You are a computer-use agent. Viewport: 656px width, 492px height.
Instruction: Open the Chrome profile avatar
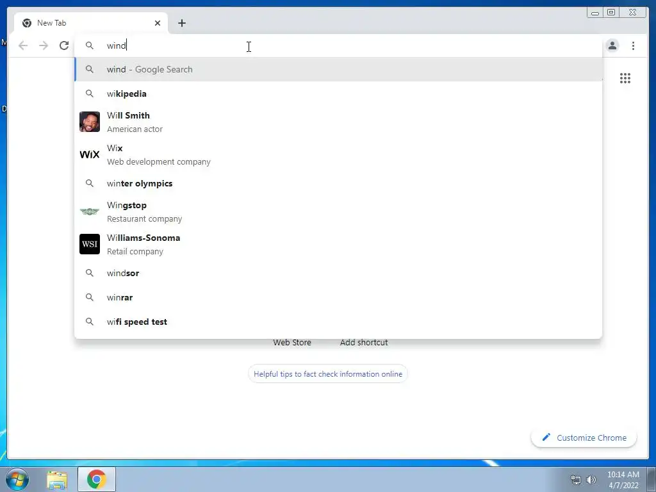(x=612, y=45)
